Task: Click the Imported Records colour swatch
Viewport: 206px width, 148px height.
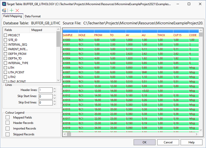Action: [x=7, y=128]
